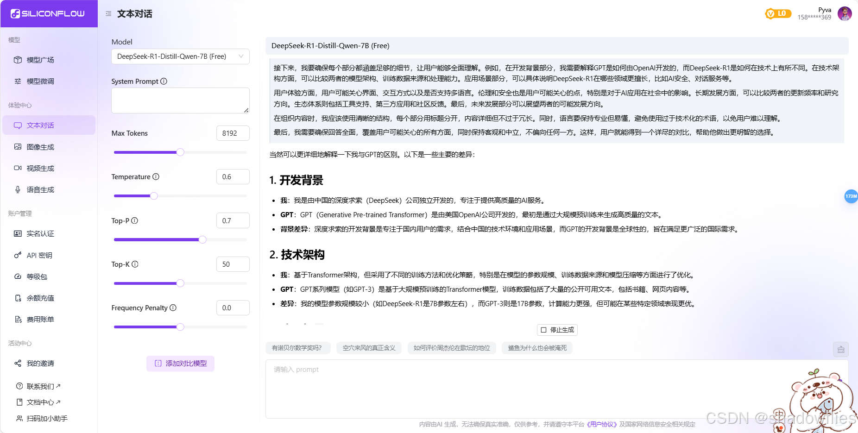Click the Max Tokens slider handle
858x433 pixels.
[180, 152]
